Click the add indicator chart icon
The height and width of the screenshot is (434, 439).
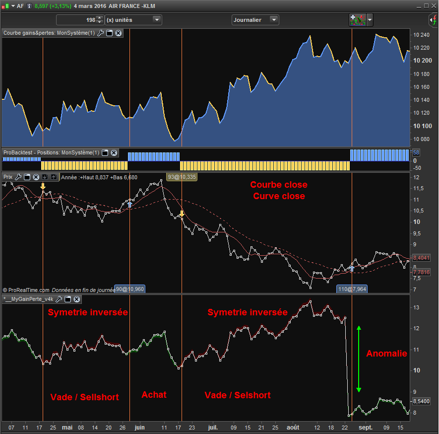358,20
